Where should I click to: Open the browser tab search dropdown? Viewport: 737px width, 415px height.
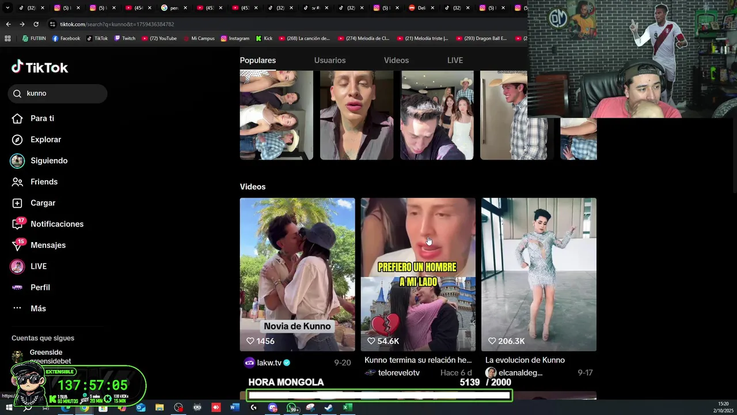point(7,8)
